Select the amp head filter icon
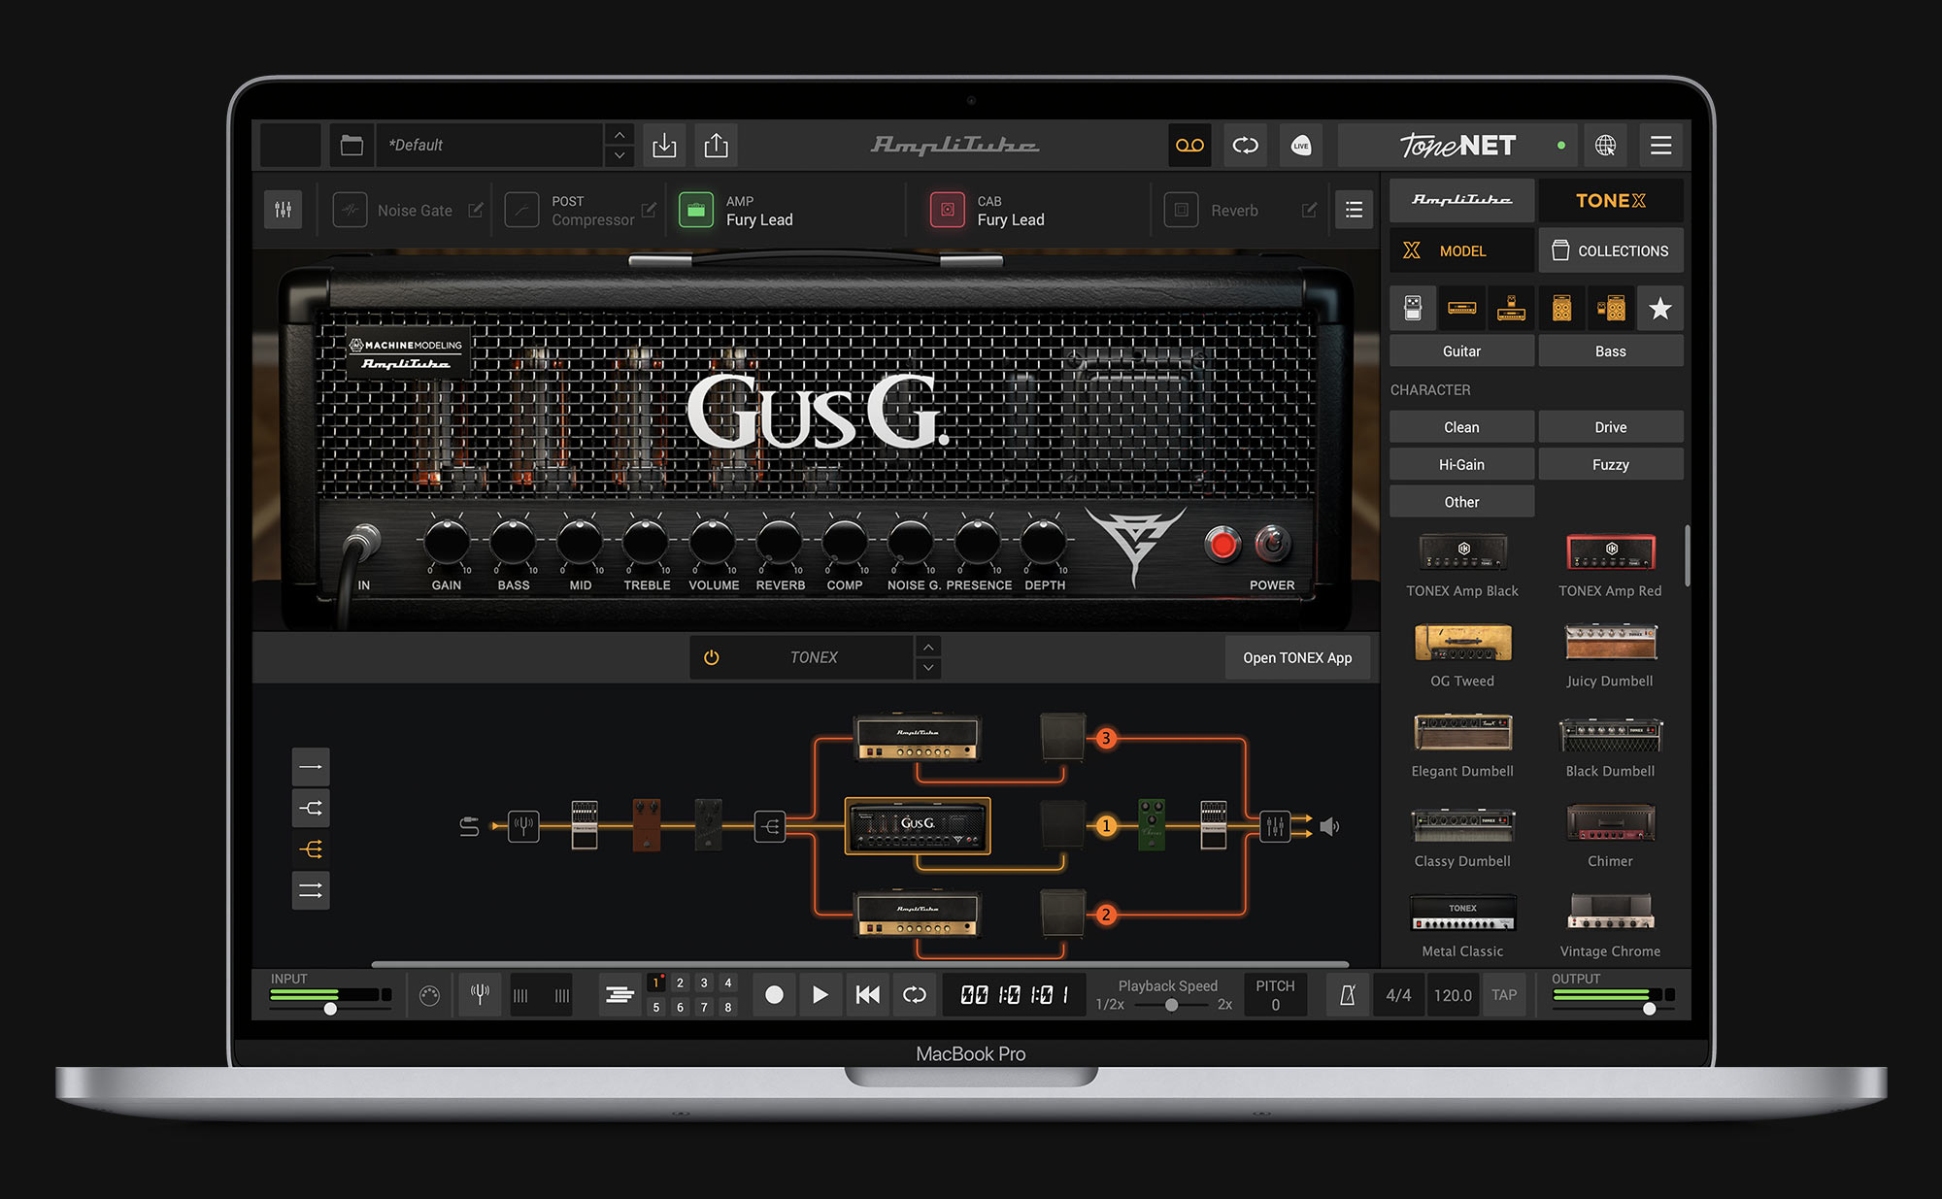Screen dimensions: 1942x1199 tap(1461, 308)
